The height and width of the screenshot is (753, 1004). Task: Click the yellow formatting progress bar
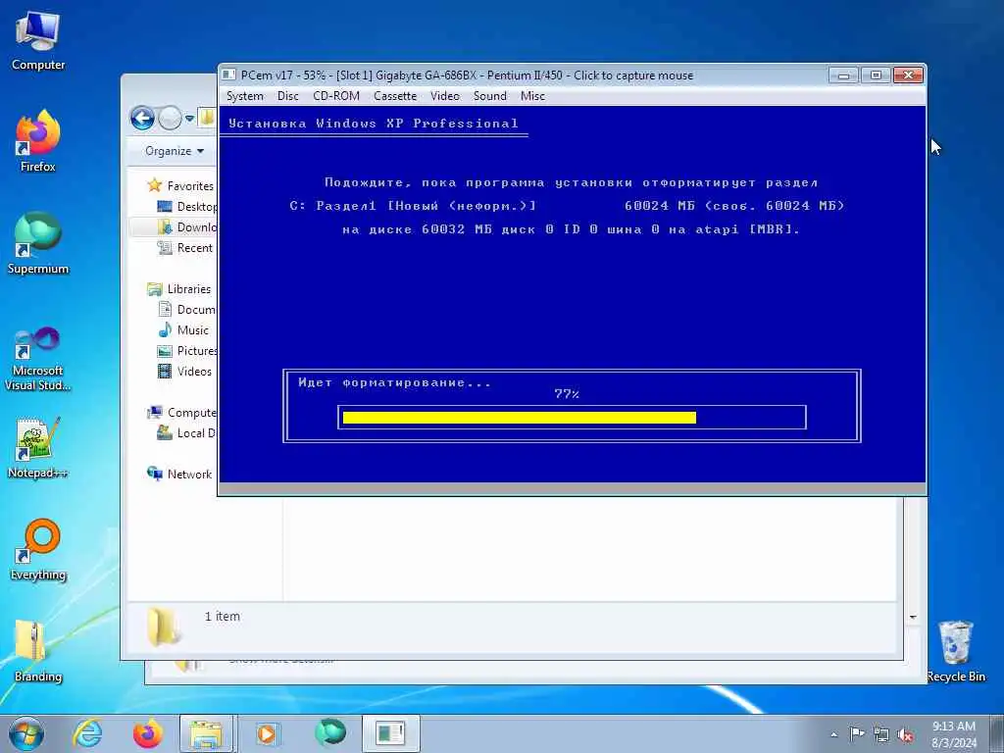(520, 418)
